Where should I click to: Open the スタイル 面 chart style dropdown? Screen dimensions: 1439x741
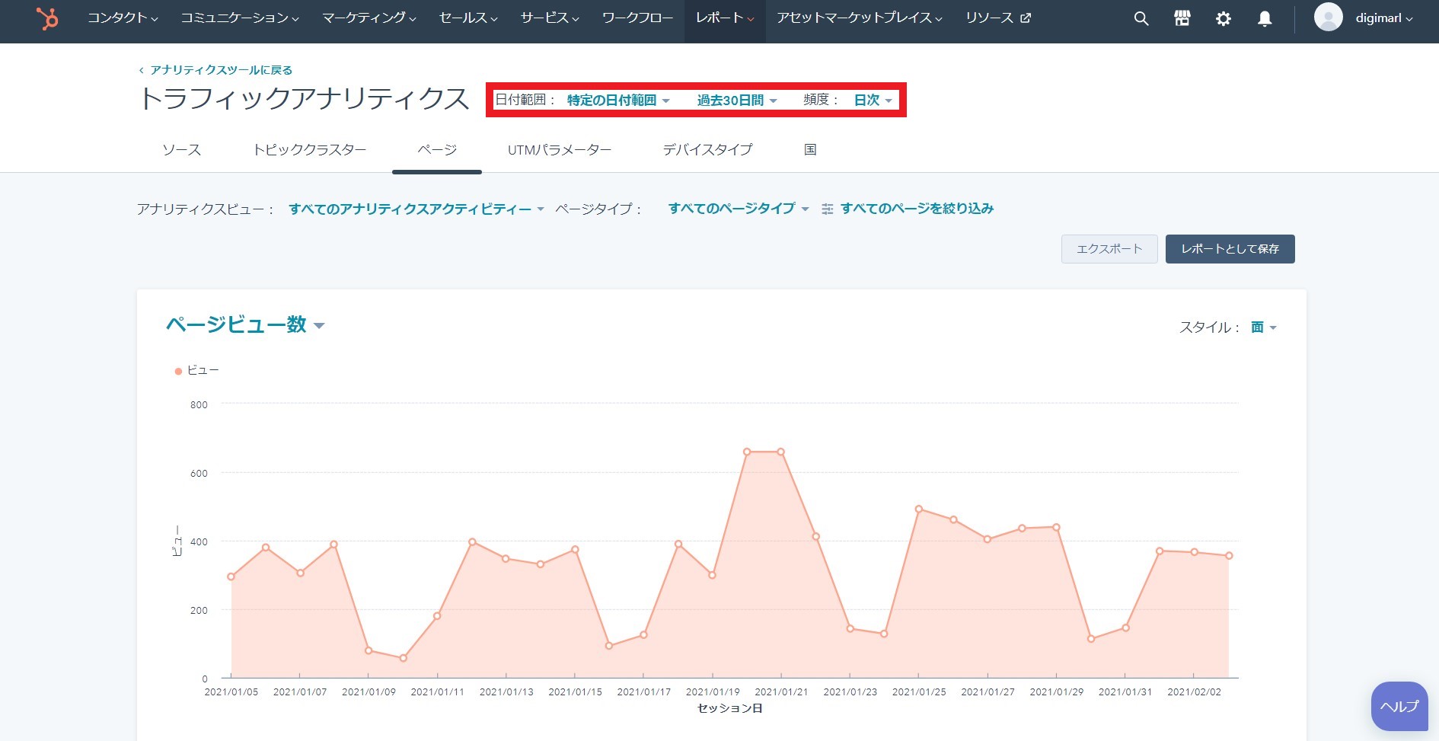point(1263,327)
